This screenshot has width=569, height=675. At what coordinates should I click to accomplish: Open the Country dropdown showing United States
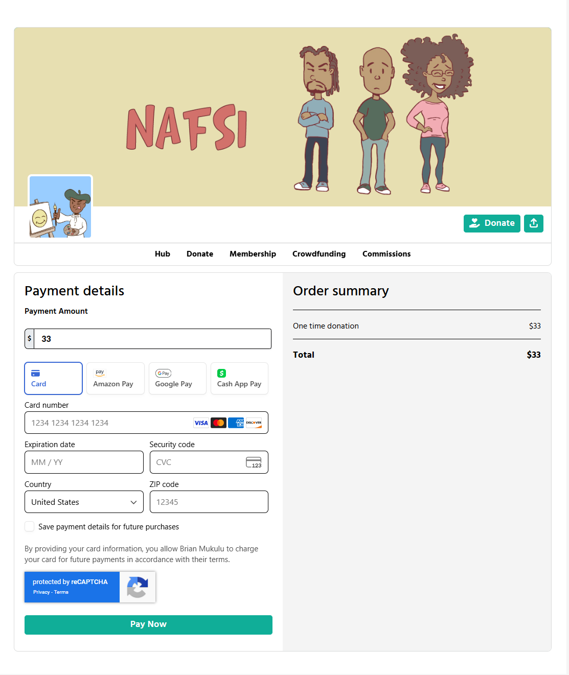point(84,502)
